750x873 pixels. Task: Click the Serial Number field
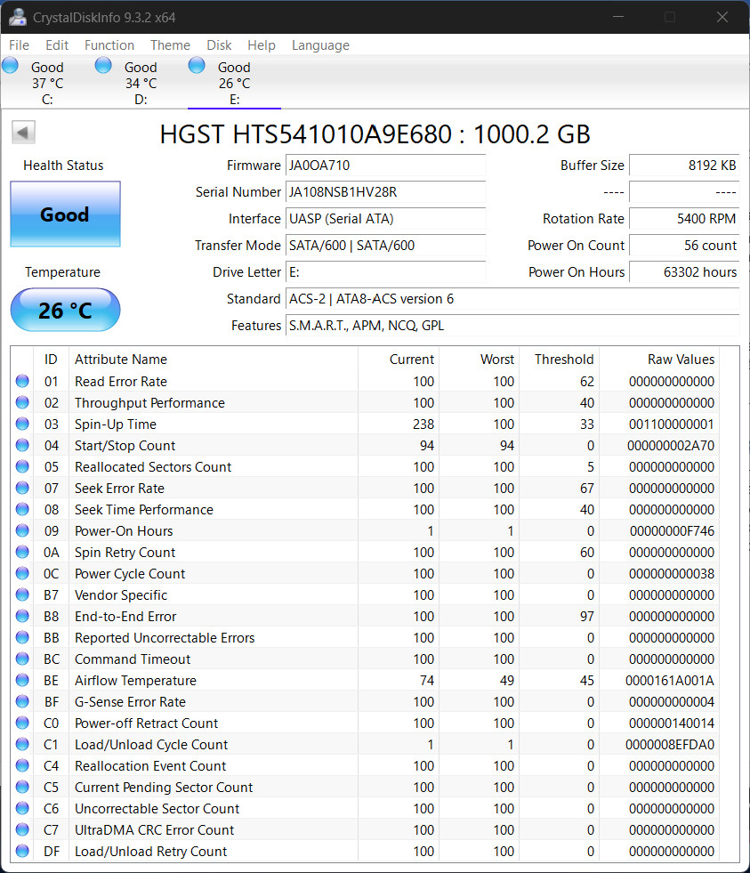point(385,192)
